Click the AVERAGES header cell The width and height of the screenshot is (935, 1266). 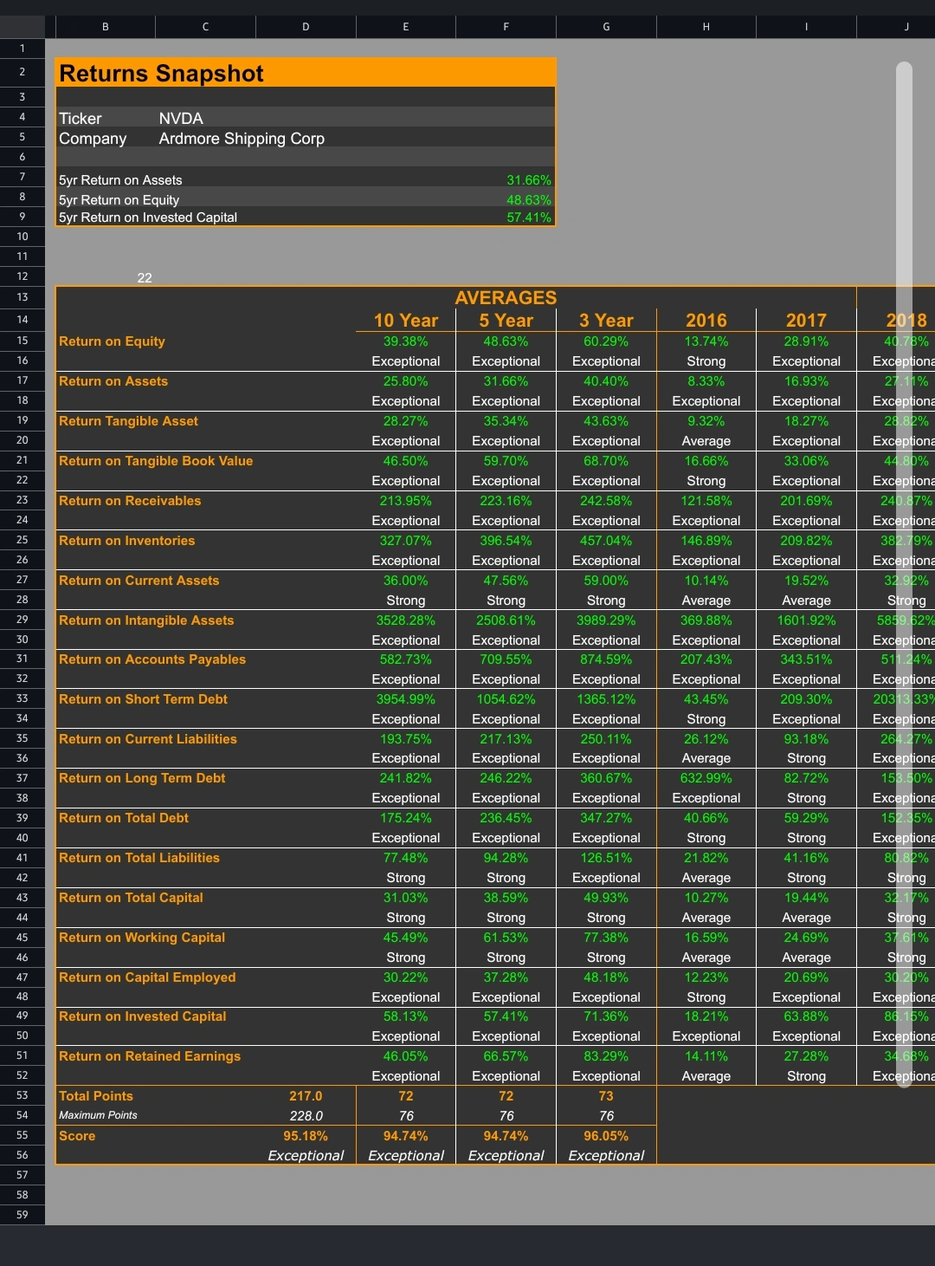pos(506,298)
